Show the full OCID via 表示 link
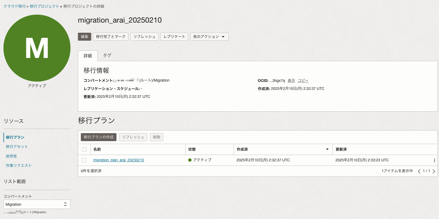 click(x=291, y=81)
